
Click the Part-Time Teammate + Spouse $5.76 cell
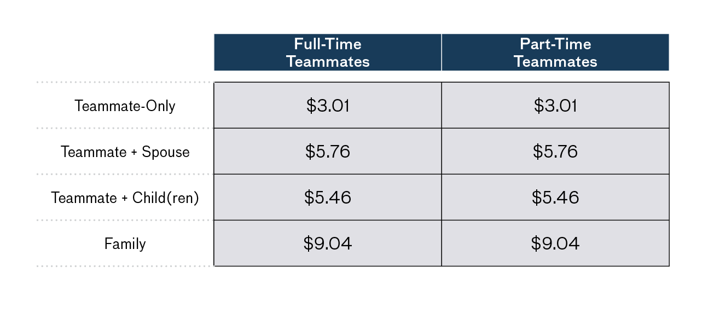tap(555, 151)
